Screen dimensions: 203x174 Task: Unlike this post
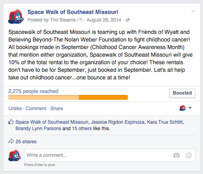click(15, 109)
